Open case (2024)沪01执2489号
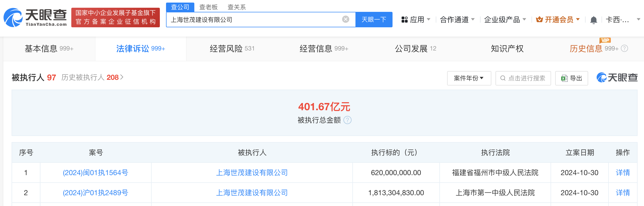The height and width of the screenshot is (206, 644). point(95,193)
